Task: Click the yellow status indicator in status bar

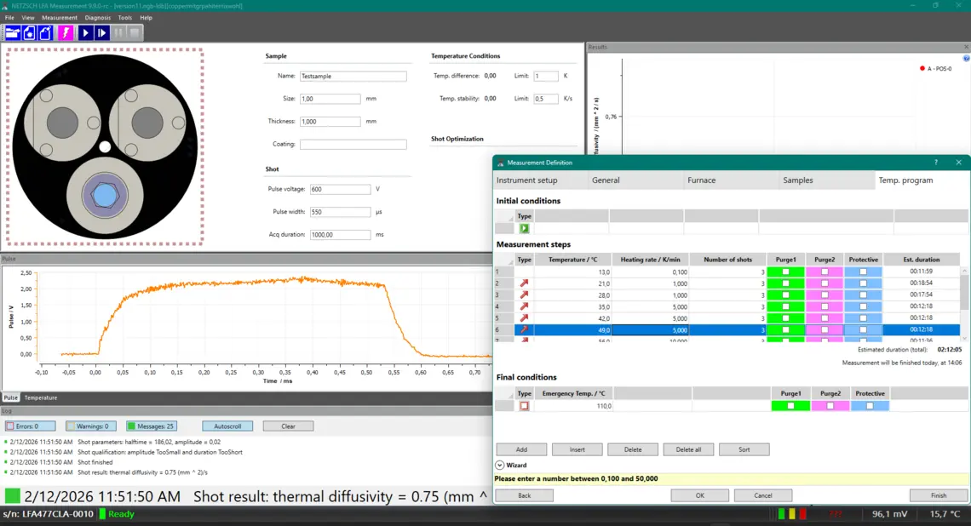Action: point(792,513)
